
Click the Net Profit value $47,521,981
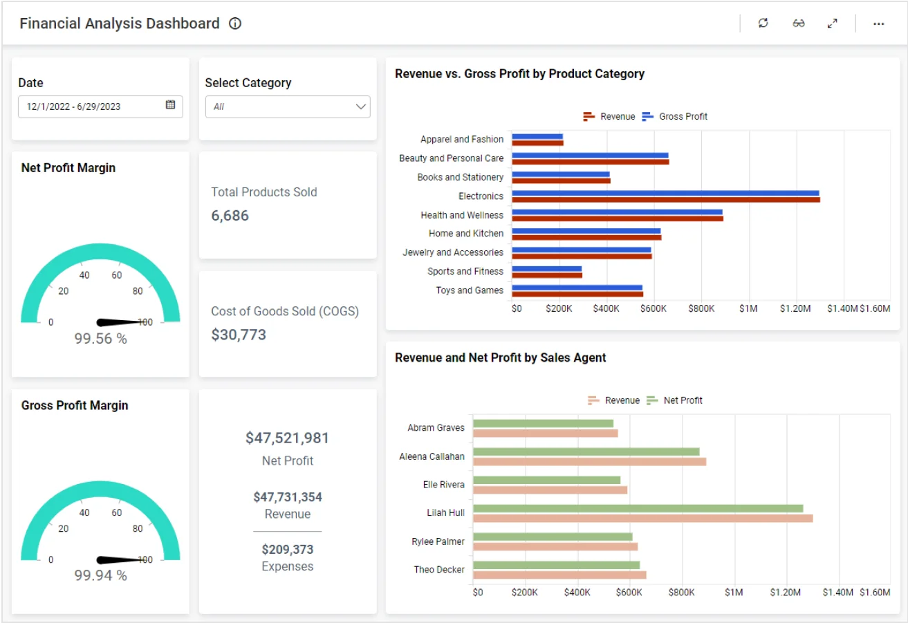pos(288,438)
